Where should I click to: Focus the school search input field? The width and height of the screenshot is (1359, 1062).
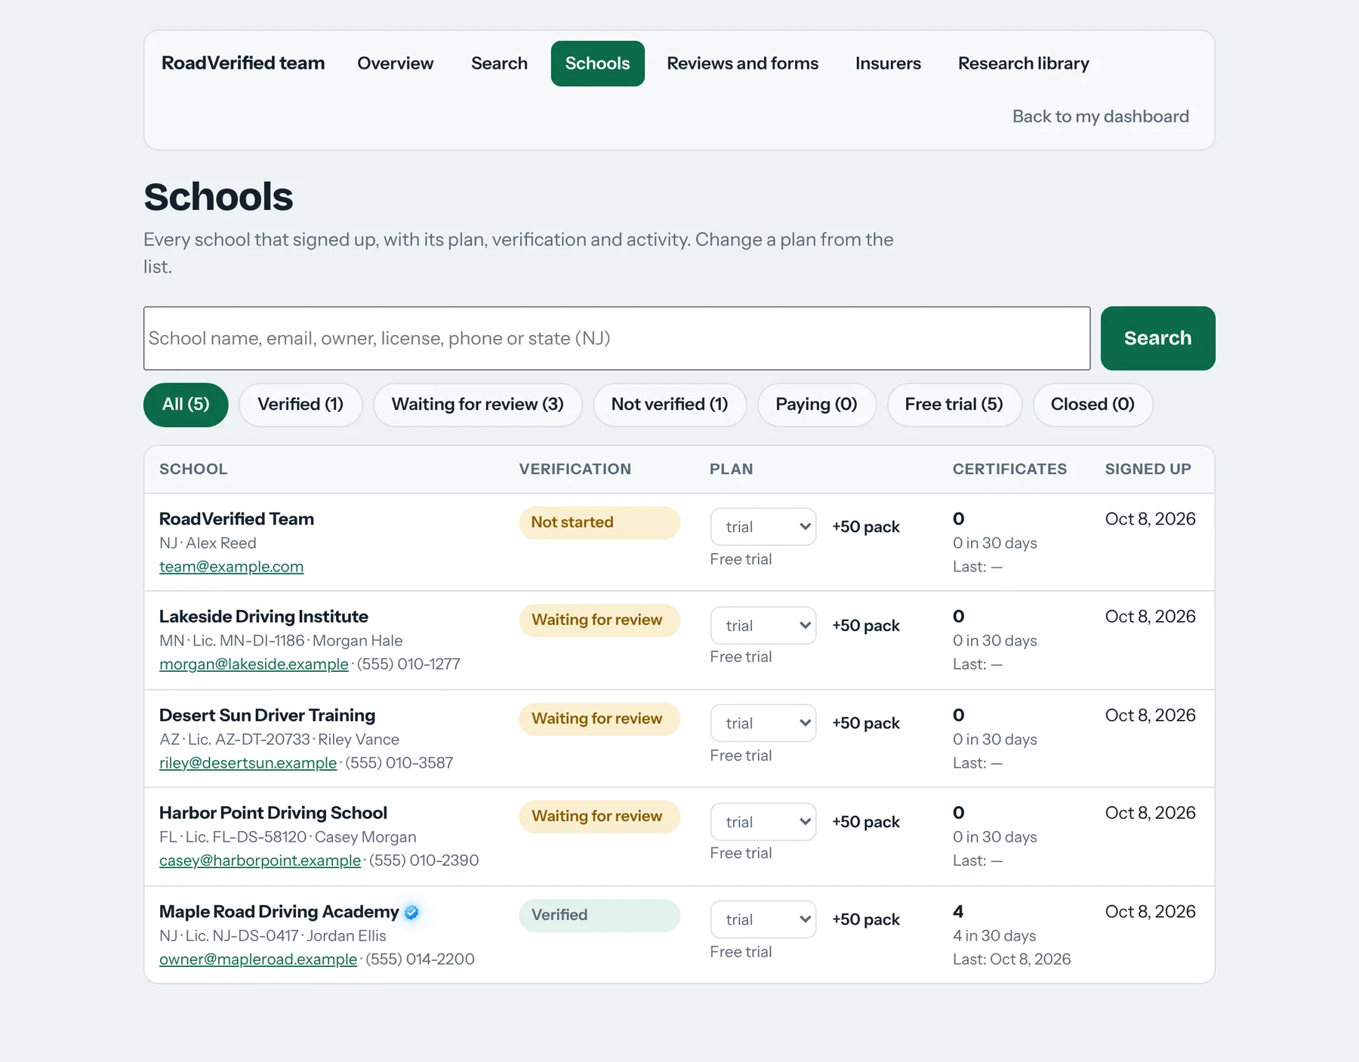(617, 338)
